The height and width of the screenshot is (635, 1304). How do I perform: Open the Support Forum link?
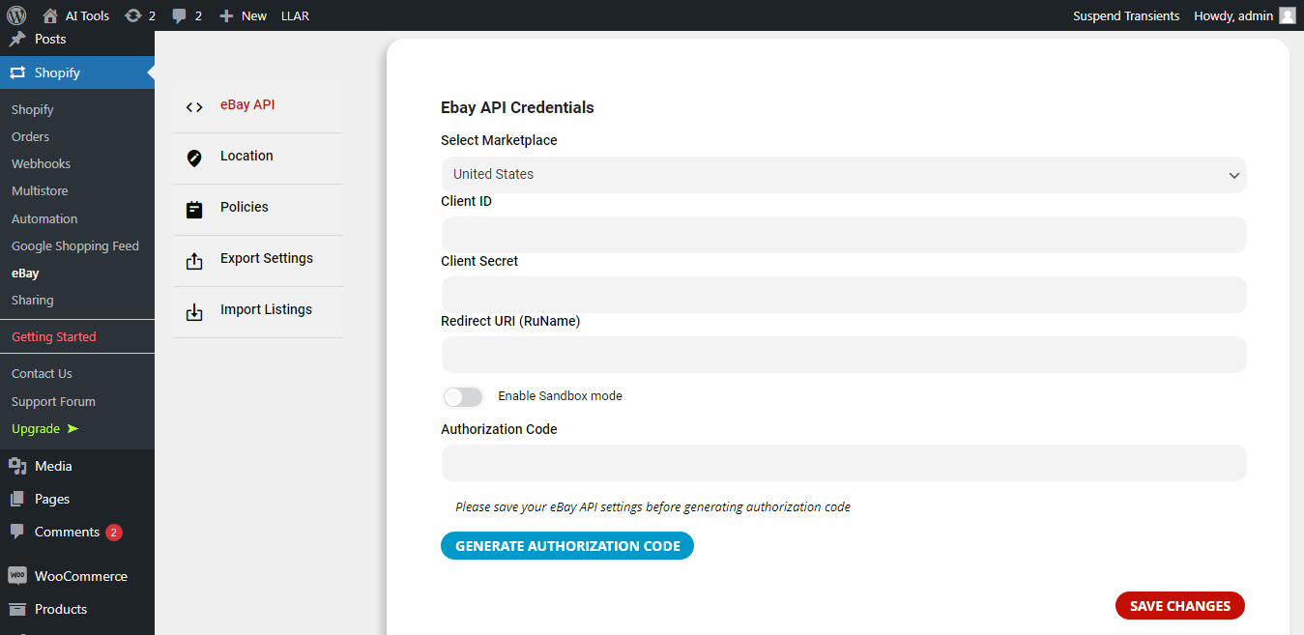pyautogui.click(x=53, y=401)
